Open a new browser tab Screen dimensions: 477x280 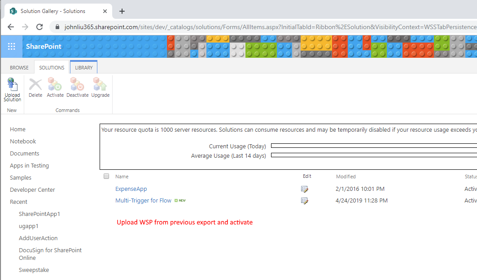coord(122,11)
